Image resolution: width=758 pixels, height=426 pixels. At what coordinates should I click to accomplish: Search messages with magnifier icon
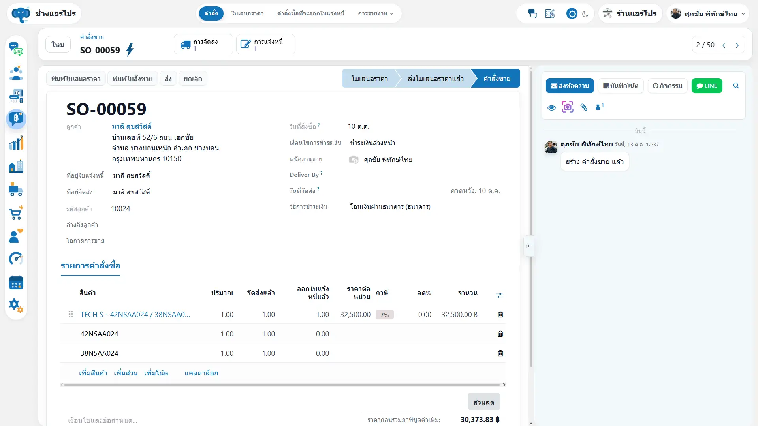coord(736,86)
